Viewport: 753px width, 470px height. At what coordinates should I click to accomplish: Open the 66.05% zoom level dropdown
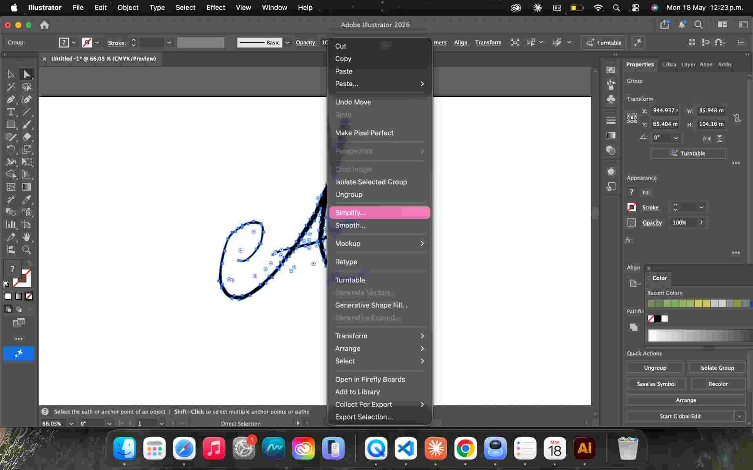coord(71,423)
